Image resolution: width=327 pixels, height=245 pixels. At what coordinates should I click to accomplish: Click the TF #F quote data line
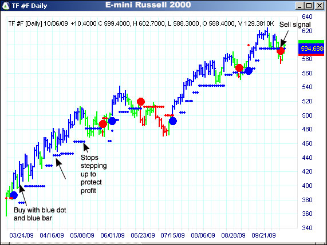coord(141,23)
